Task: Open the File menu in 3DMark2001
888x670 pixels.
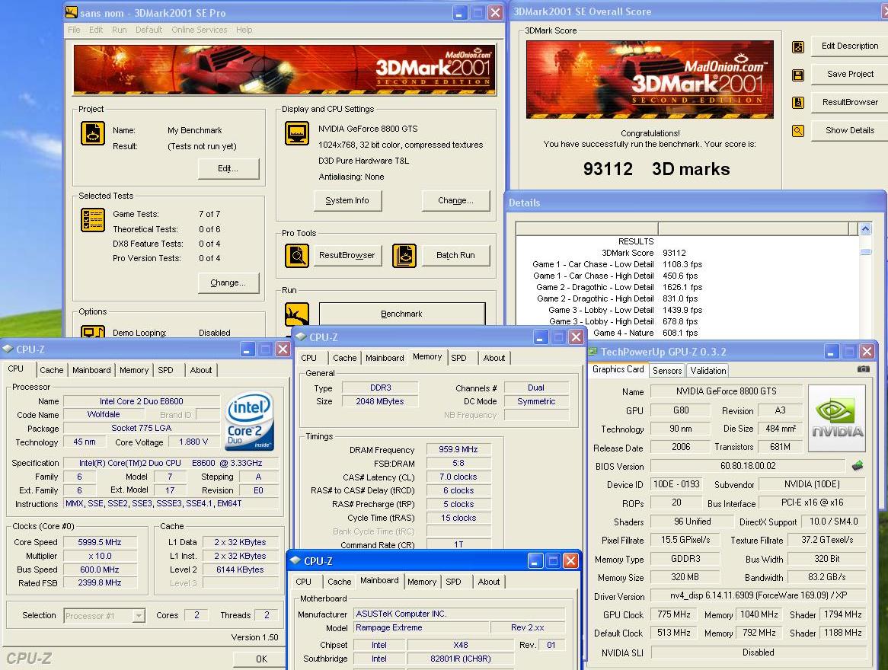Action: click(x=74, y=30)
